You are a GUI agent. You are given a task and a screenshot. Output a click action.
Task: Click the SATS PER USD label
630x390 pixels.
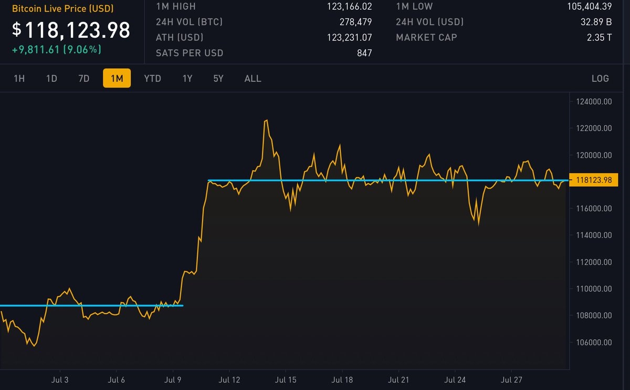tap(190, 53)
